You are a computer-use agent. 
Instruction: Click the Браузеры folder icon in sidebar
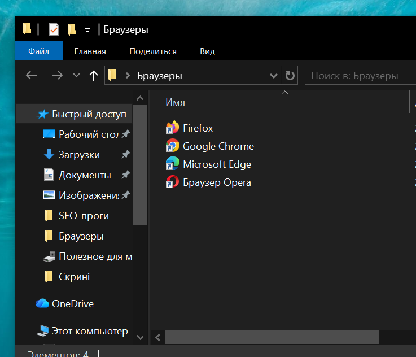point(49,236)
